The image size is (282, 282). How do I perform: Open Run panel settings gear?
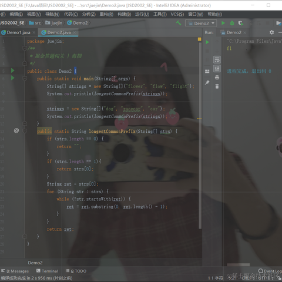pyautogui.click(x=271, y=32)
